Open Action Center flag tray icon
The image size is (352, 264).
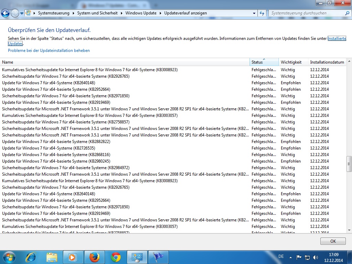tap(299, 257)
